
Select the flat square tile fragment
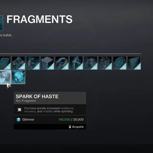pos(5,63)
